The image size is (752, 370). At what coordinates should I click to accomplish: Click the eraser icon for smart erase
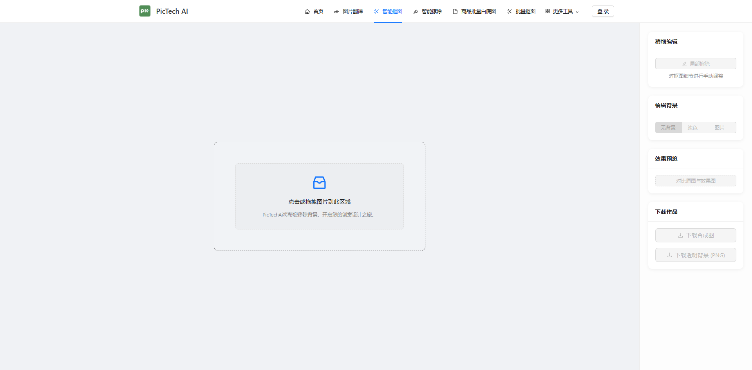[x=416, y=12]
